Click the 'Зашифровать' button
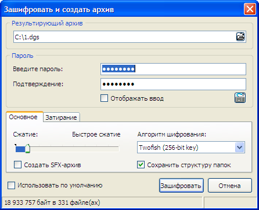The image size is (259, 210). click(181, 186)
